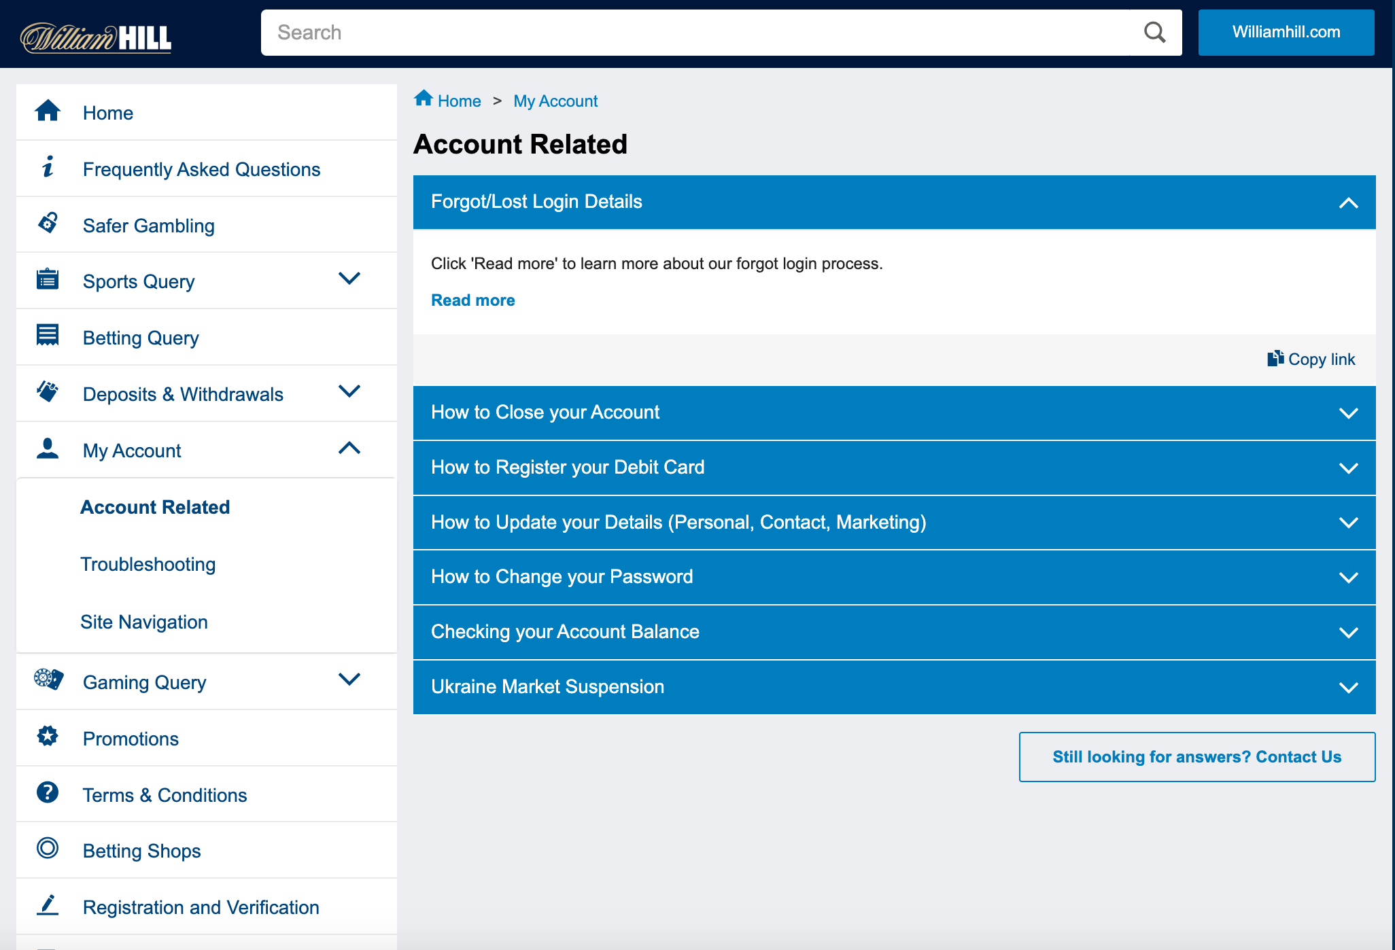Collapse the Forgot/Lost Login Details panel

tap(1348, 203)
